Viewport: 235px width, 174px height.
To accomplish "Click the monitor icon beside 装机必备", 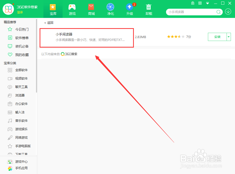I will [10, 46].
